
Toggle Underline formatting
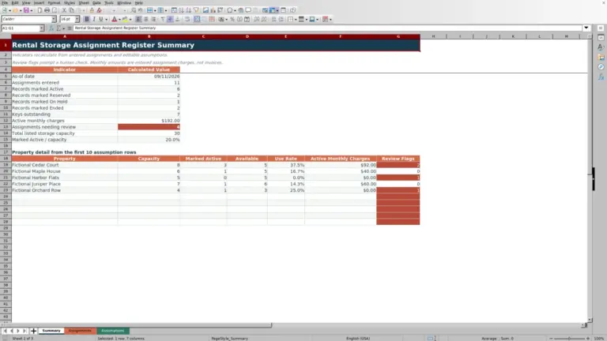pyautogui.click(x=100, y=19)
